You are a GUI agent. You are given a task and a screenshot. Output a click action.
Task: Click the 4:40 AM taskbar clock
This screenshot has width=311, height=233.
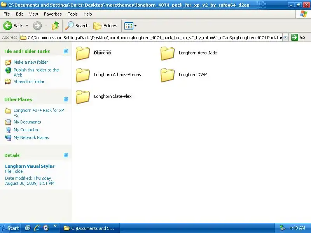297,228
